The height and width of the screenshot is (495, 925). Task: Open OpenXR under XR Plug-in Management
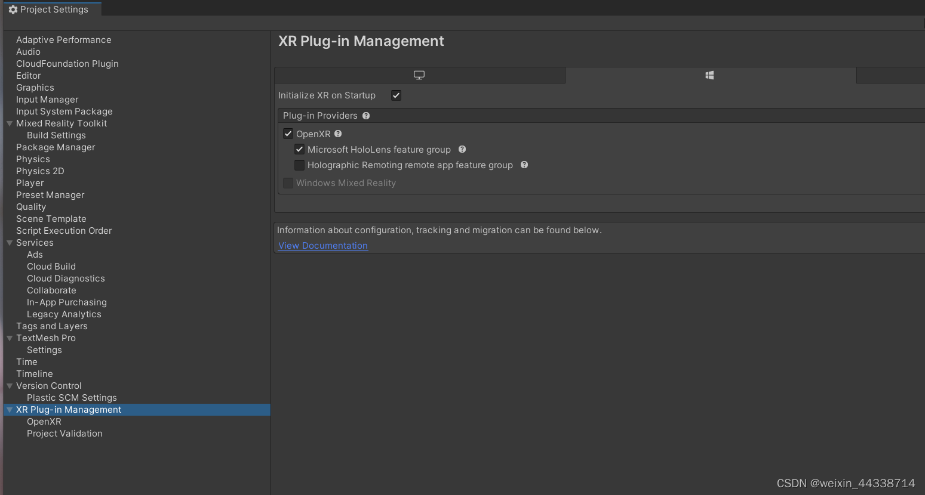44,422
